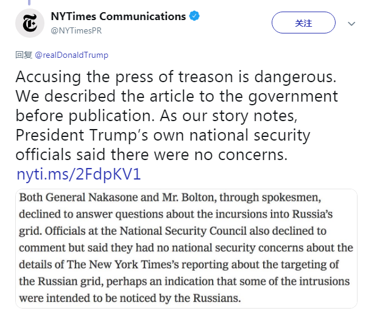Open the attached article excerpt image

pos(186,248)
